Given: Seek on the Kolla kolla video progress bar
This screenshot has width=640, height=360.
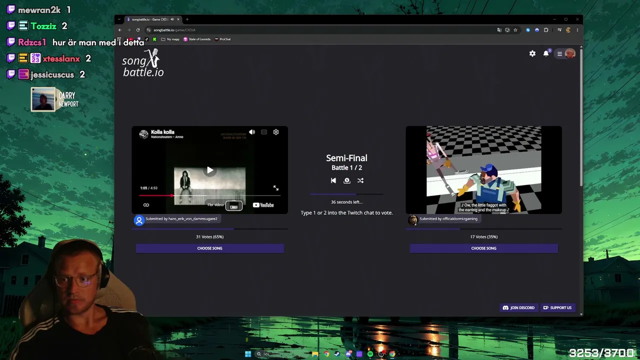Looking at the screenshot, I should pos(209,195).
